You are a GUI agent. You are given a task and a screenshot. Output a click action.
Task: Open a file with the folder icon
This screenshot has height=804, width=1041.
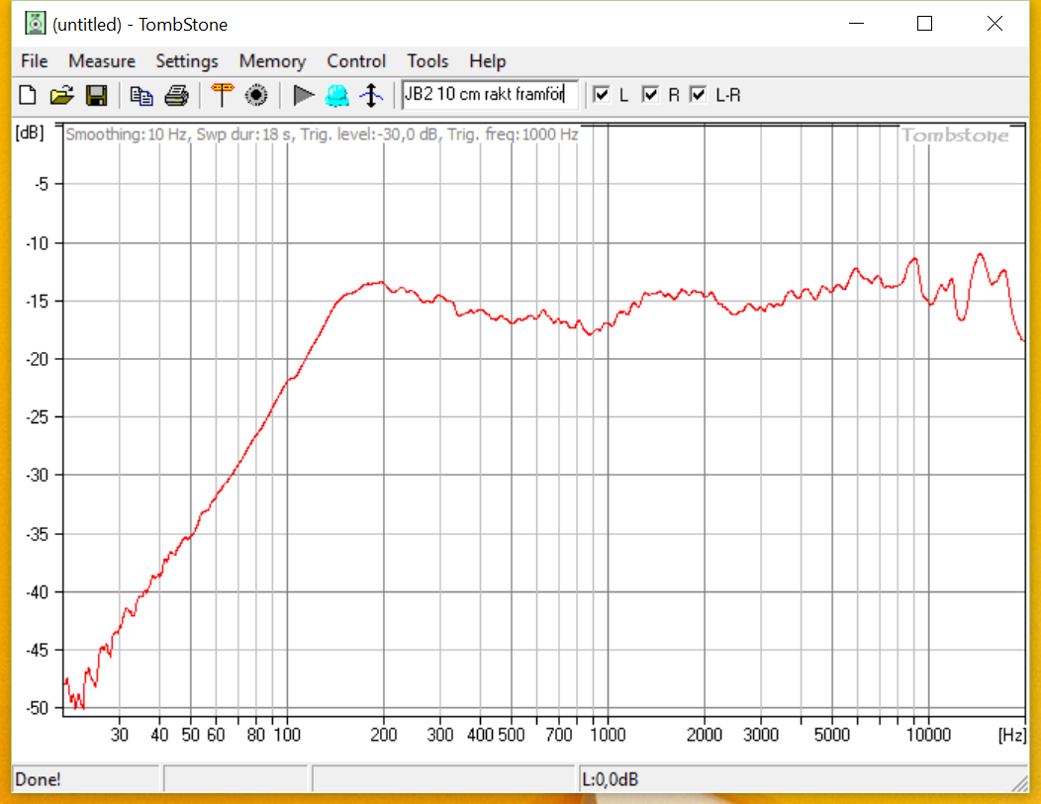61,95
